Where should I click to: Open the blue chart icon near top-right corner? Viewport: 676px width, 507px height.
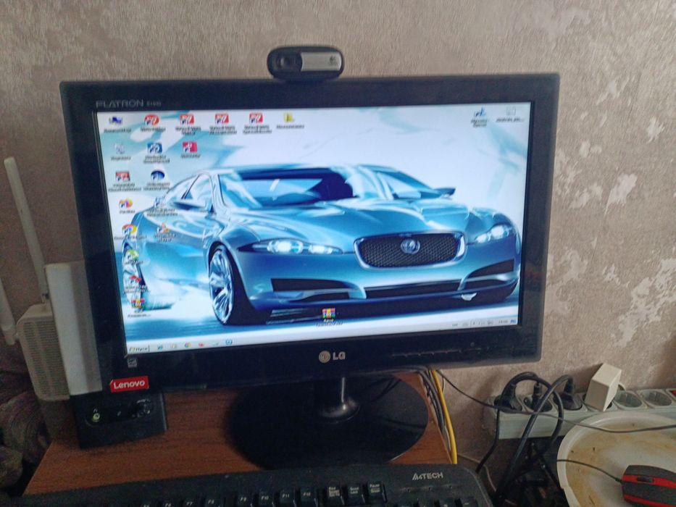[x=480, y=113]
